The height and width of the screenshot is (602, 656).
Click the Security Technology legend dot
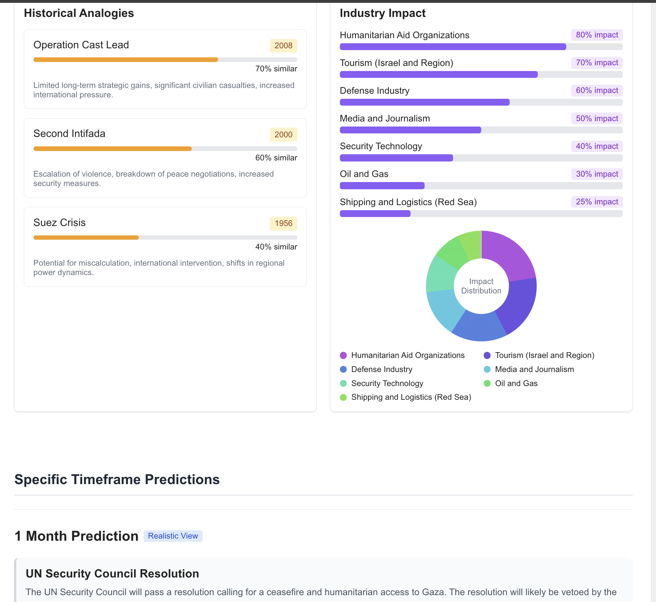(x=343, y=384)
